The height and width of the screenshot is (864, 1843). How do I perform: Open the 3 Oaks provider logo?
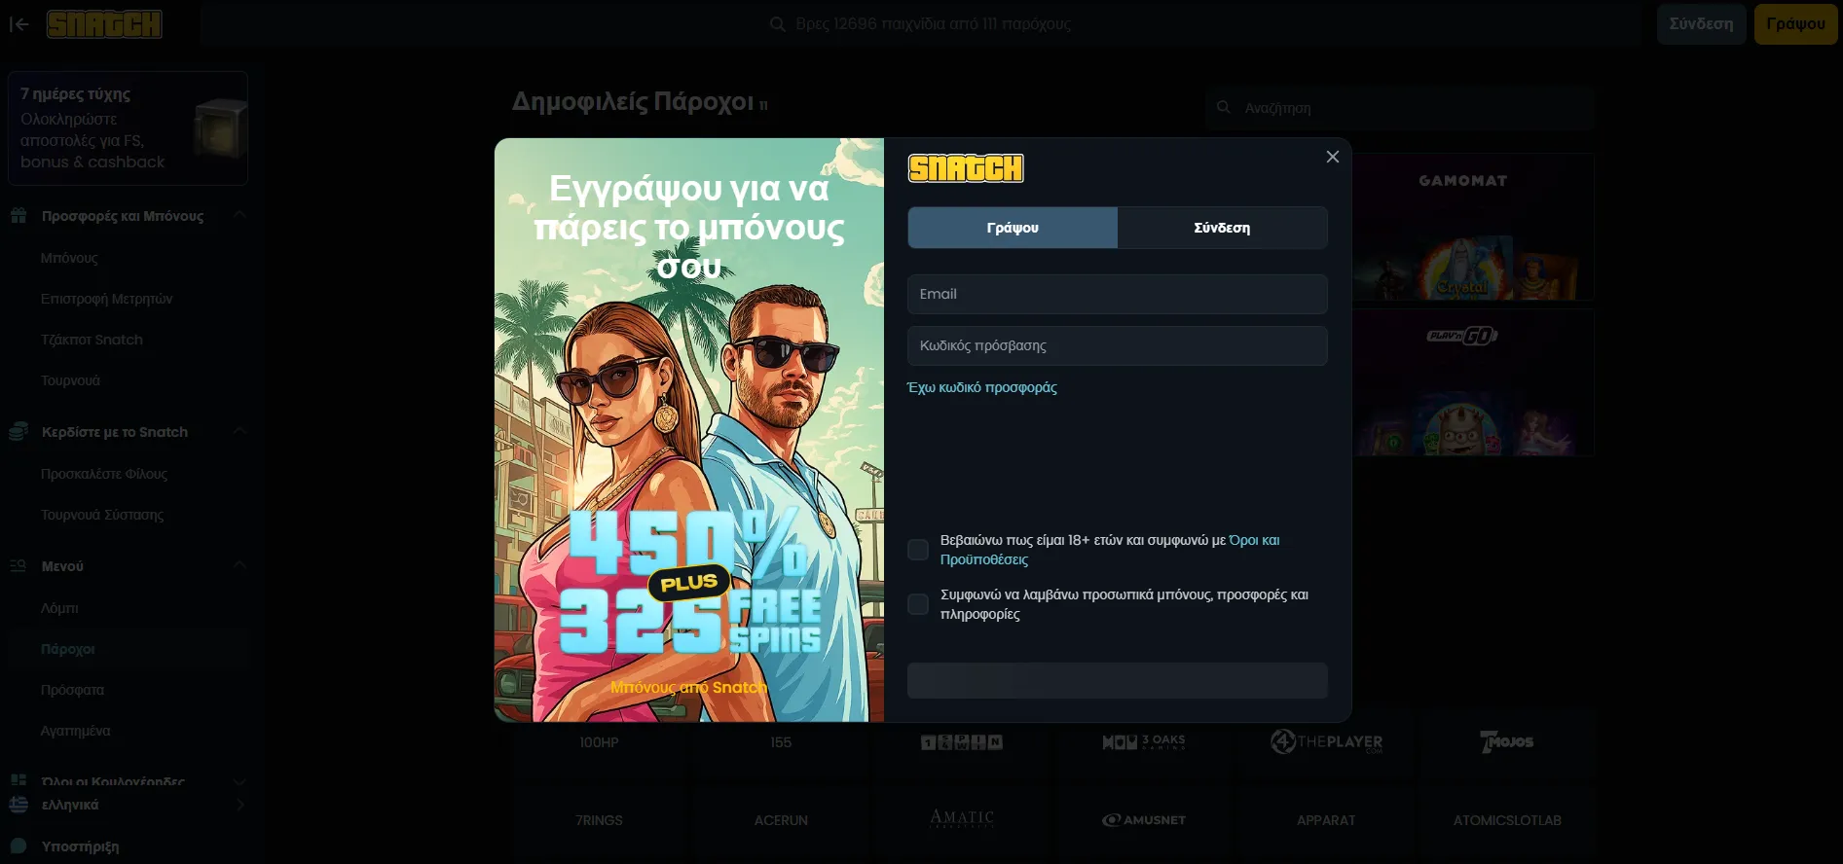[1144, 742]
